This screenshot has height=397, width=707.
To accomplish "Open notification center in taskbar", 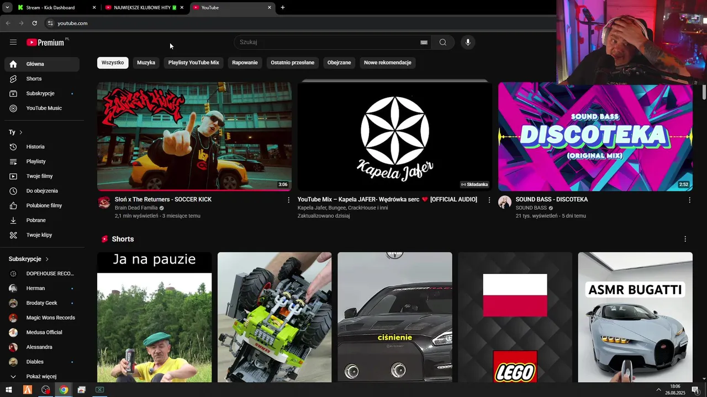I will click(695, 390).
